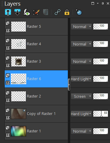Click the move layer down arrow icon

[17, 12]
